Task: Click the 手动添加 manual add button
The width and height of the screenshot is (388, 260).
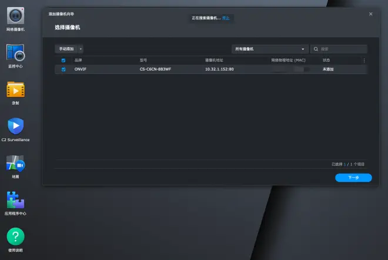Action: click(66, 49)
